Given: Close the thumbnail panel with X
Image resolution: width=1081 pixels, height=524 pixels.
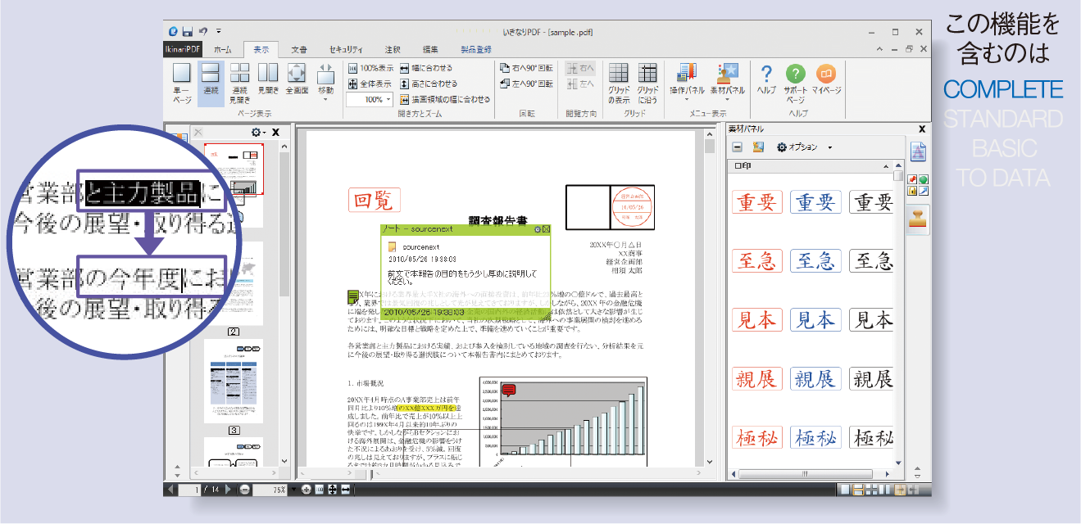Looking at the screenshot, I should coord(276,132).
